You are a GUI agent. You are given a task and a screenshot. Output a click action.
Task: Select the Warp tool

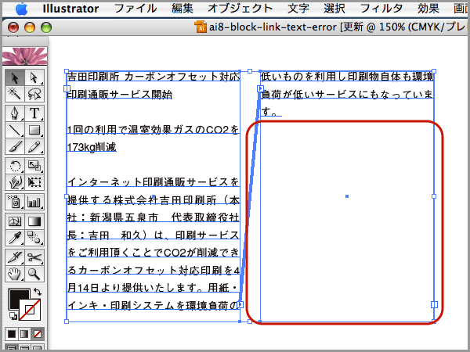15,182
